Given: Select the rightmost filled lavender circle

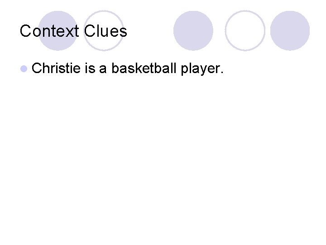Looking at the screenshot, I should [290, 30].
